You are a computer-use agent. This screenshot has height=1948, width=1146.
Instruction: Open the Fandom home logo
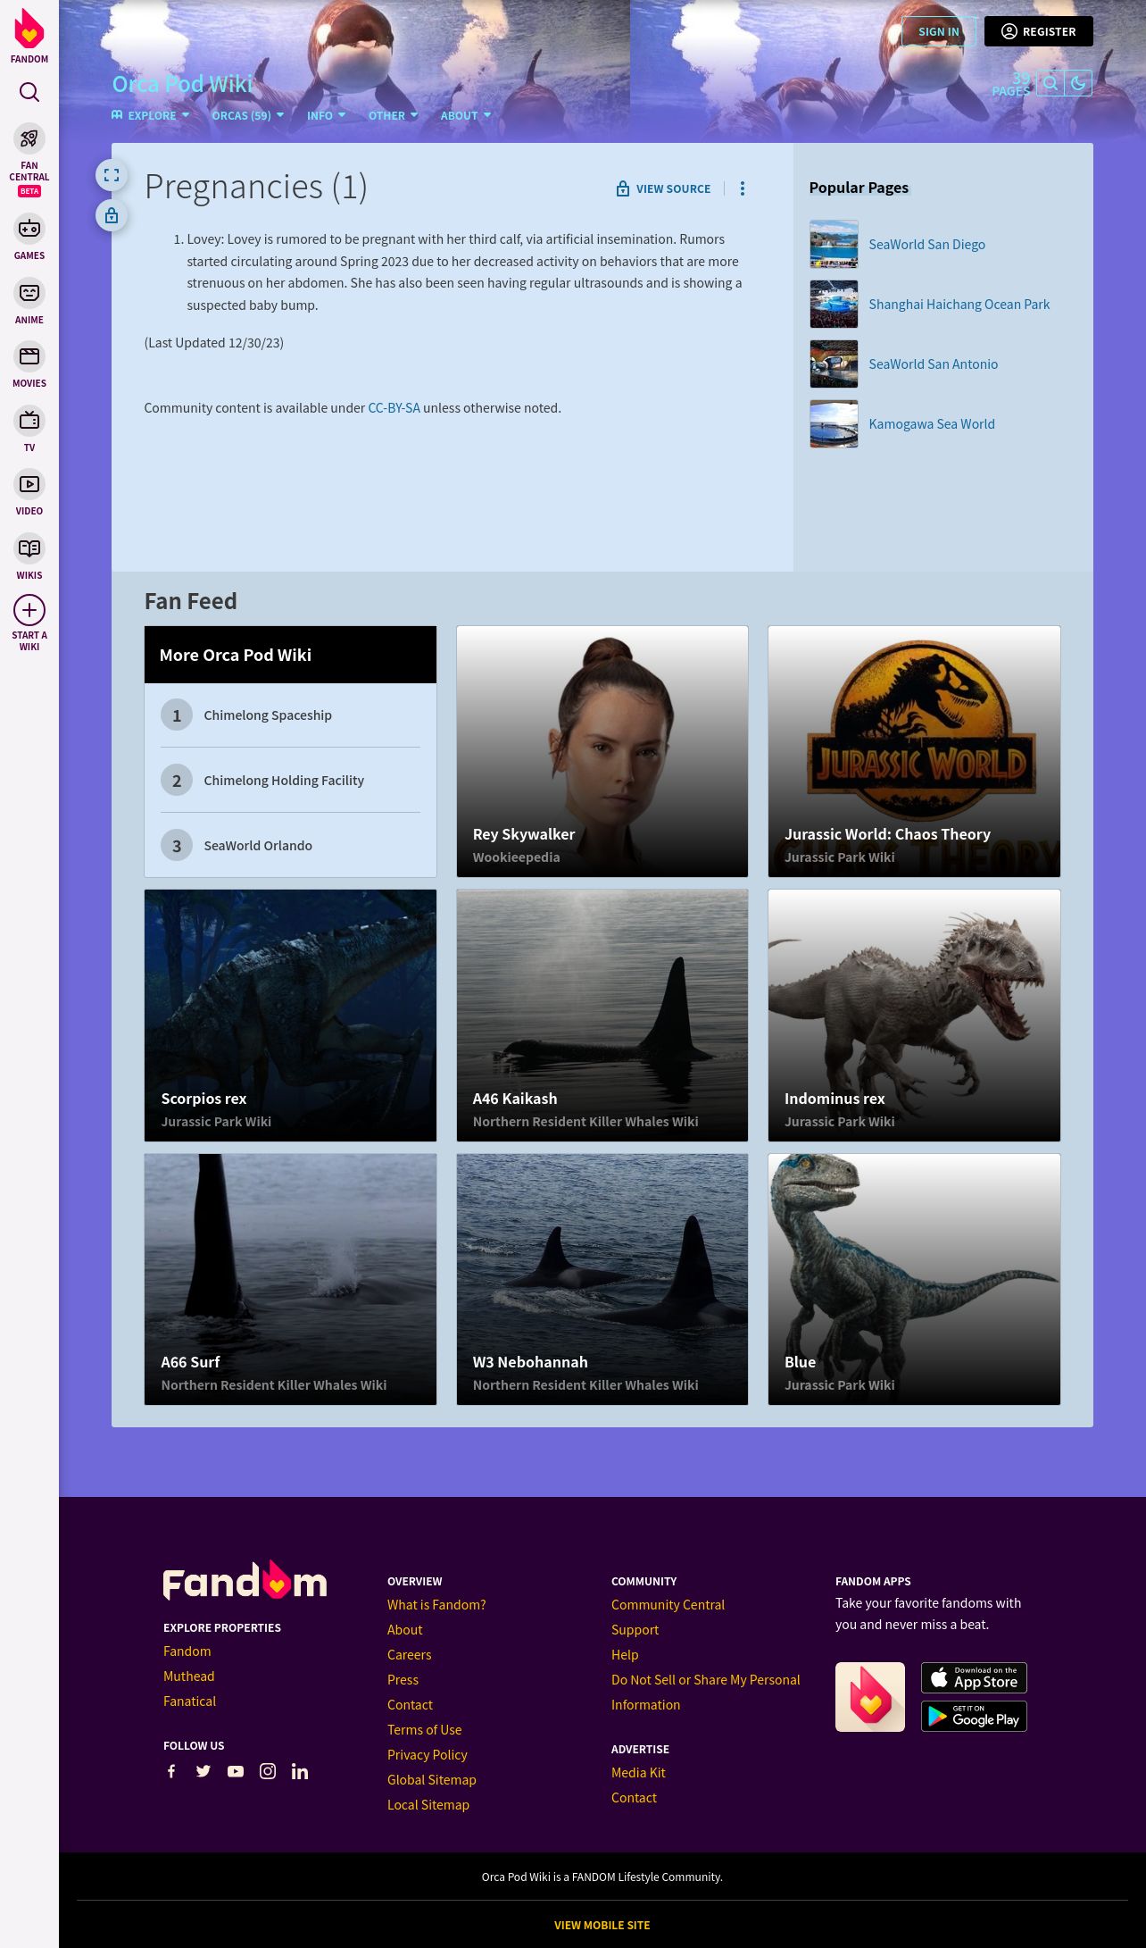point(29,36)
